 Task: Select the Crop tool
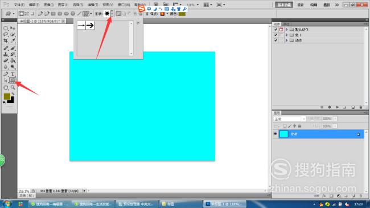pyautogui.click(x=6, y=41)
